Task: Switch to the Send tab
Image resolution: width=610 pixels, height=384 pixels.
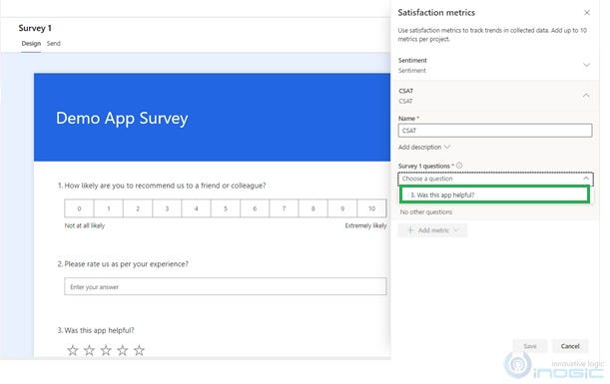Action: pos(54,44)
